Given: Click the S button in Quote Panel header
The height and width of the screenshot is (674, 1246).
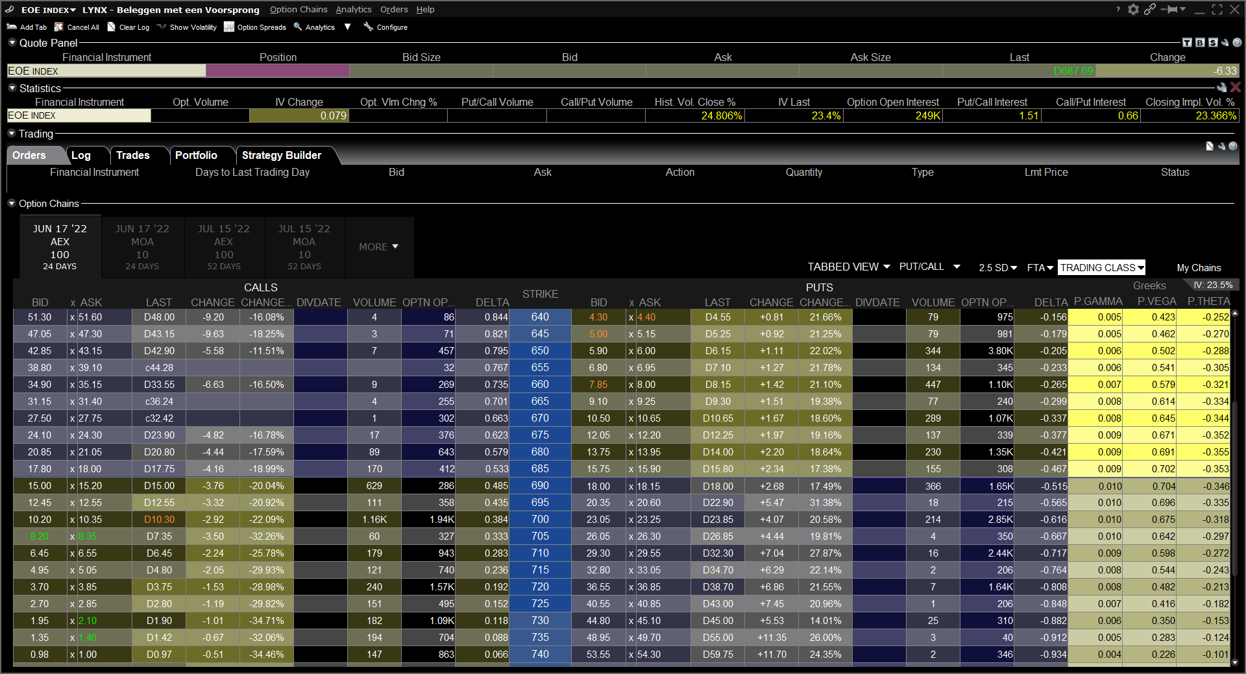Looking at the screenshot, I should pos(1213,43).
